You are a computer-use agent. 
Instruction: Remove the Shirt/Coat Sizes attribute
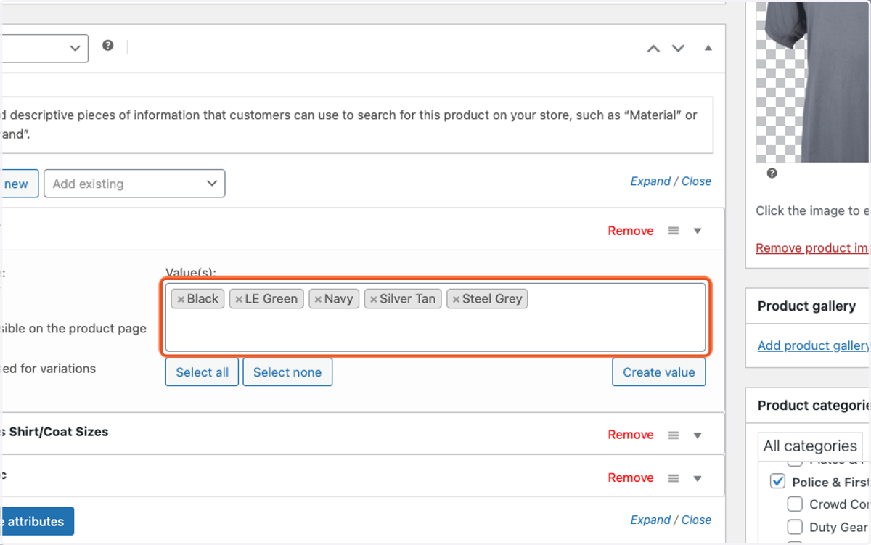tap(631, 435)
